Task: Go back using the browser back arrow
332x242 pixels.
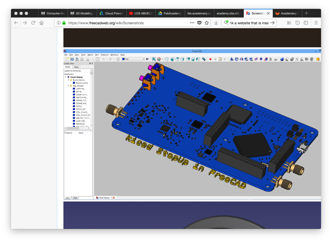Action: 16,23
